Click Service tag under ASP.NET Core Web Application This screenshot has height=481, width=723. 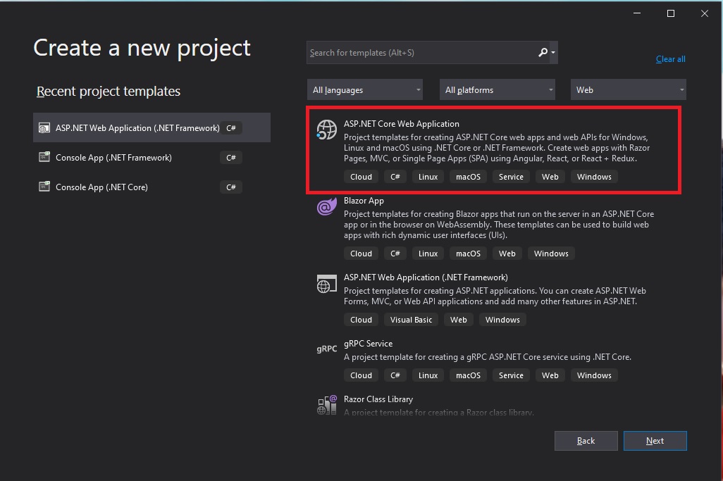click(511, 177)
